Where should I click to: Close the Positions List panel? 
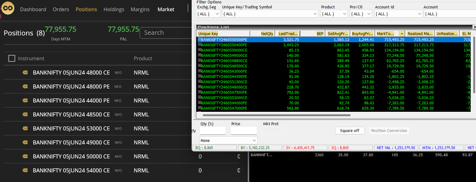coord(474,27)
